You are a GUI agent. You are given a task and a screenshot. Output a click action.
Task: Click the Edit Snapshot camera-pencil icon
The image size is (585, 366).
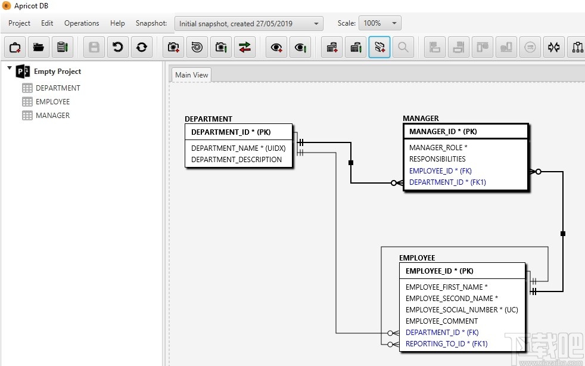221,47
